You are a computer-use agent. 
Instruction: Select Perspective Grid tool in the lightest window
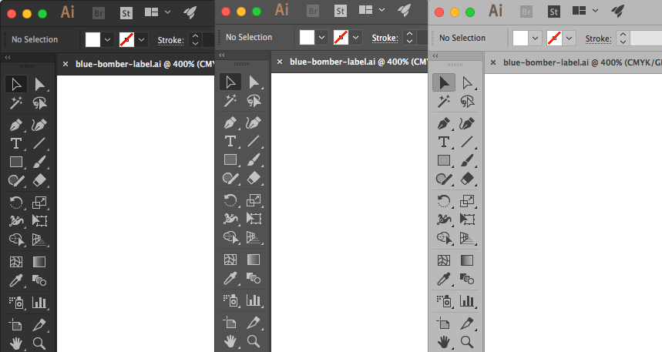[466, 238]
